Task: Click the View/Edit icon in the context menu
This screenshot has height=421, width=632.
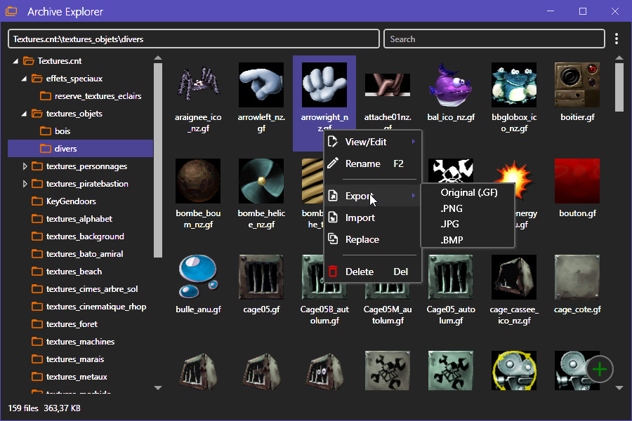Action: [333, 142]
